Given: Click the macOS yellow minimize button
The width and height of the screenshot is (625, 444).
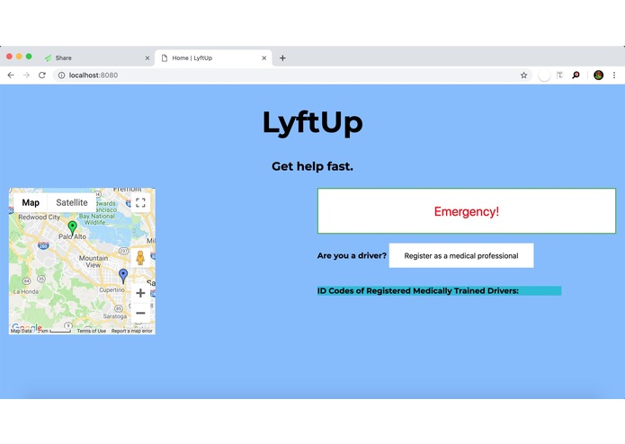Looking at the screenshot, I should coord(19,57).
